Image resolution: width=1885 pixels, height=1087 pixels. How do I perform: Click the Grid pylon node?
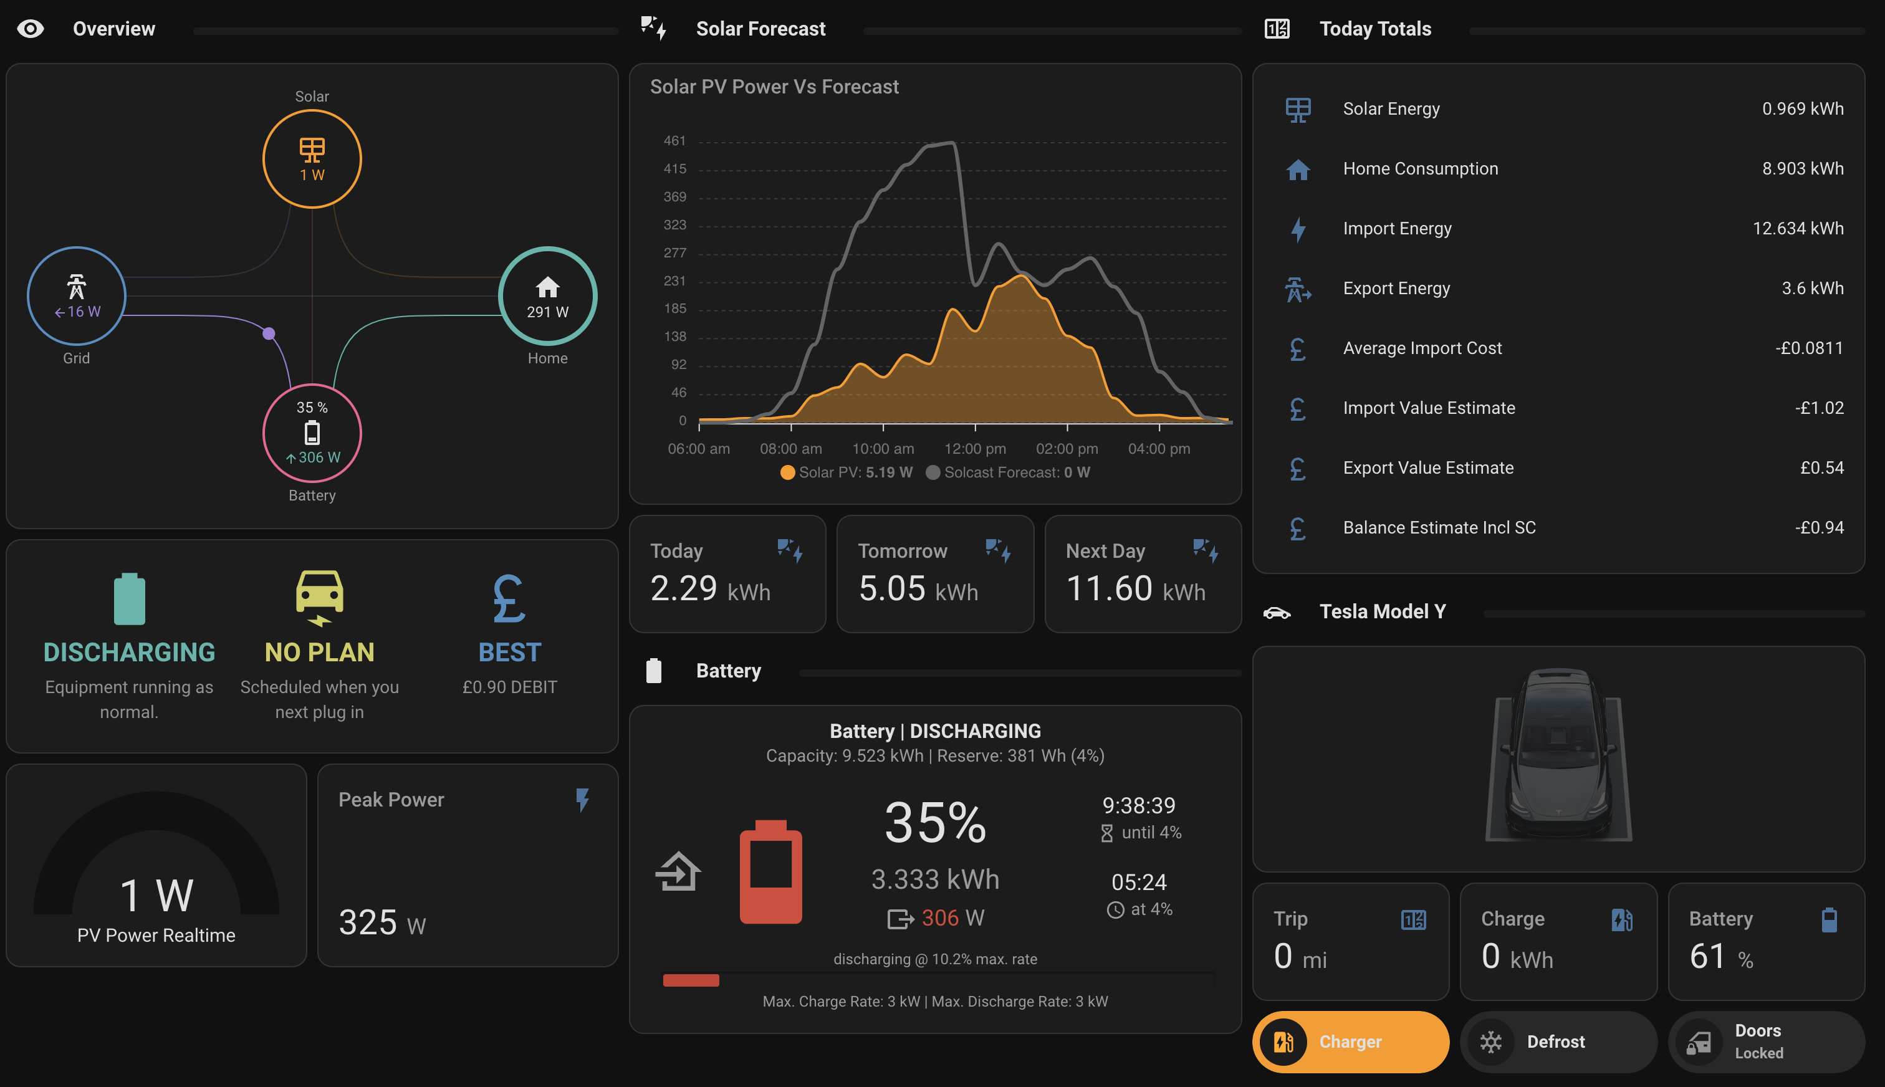coord(76,295)
